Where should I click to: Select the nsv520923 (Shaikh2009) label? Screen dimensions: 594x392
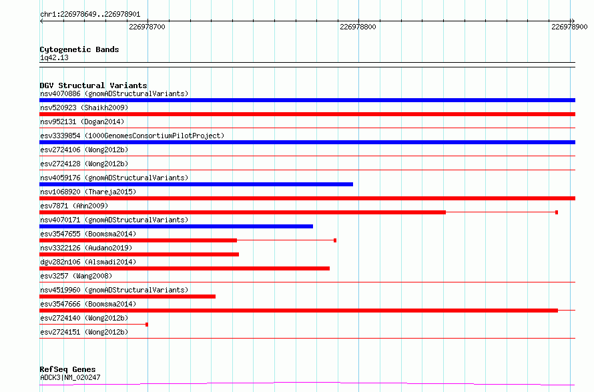(x=84, y=108)
